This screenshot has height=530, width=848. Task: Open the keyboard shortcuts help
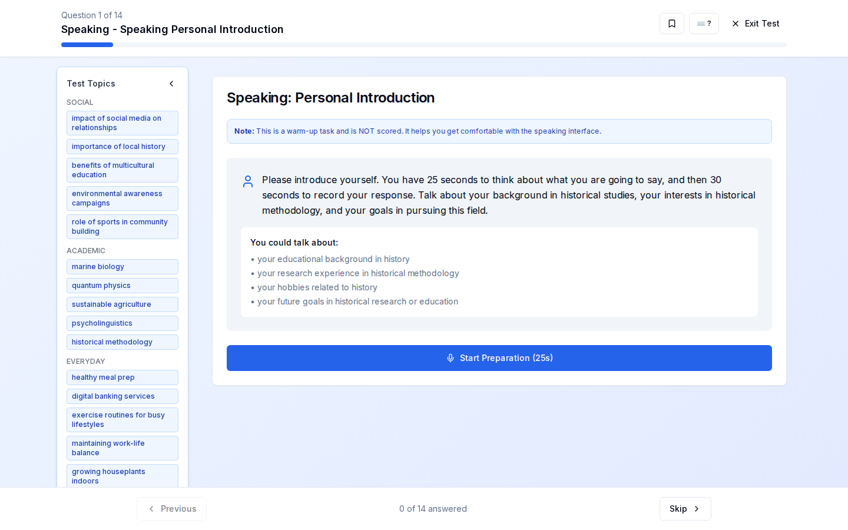click(704, 24)
